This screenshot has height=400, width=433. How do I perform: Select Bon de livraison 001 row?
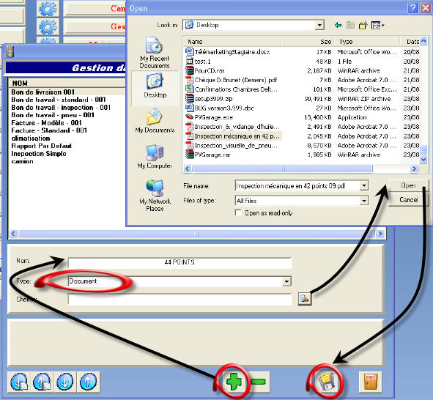pos(43,92)
